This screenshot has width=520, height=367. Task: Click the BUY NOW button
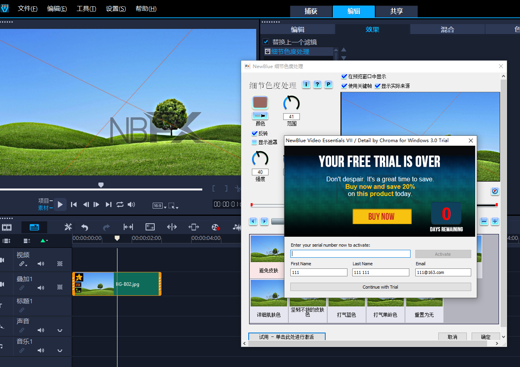382,217
